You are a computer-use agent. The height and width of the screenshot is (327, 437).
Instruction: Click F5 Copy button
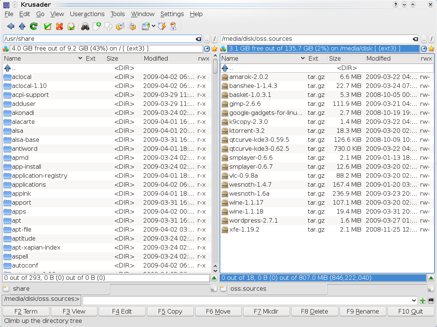click(170, 311)
